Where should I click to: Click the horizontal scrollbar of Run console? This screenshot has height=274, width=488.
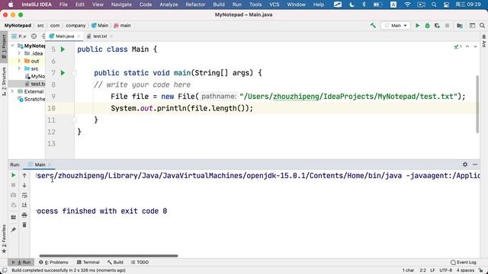tap(108, 256)
